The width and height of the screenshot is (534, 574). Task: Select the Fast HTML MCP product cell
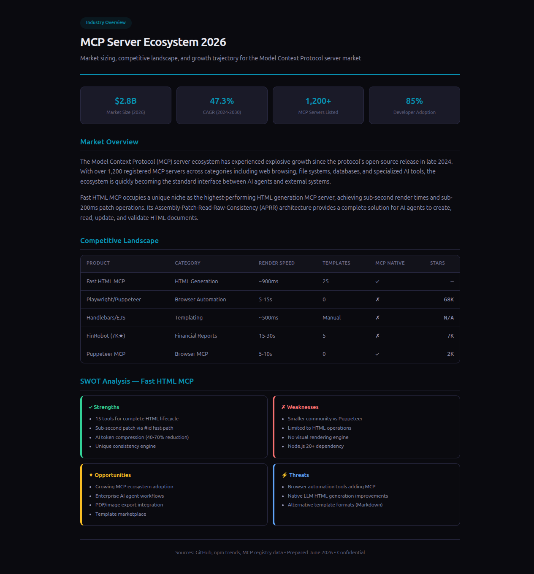pos(106,282)
